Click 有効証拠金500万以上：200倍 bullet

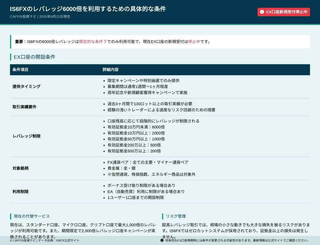coord(134,151)
